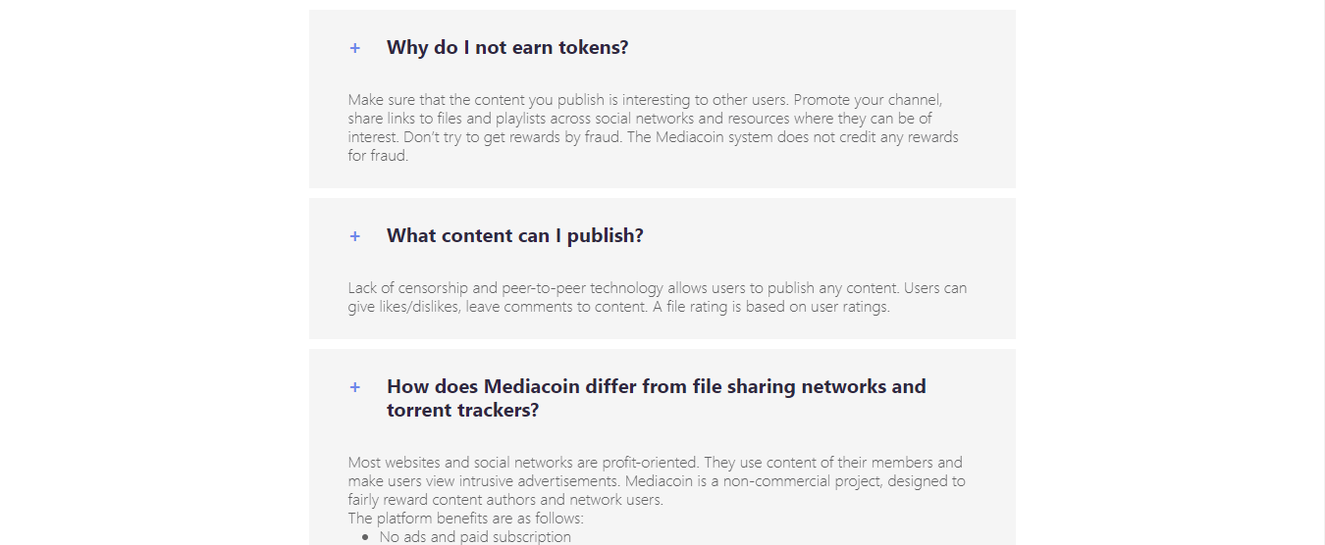Click the phrase 'Mediacoin is a non-commercial project'
1325x545 pixels.
coord(749,481)
